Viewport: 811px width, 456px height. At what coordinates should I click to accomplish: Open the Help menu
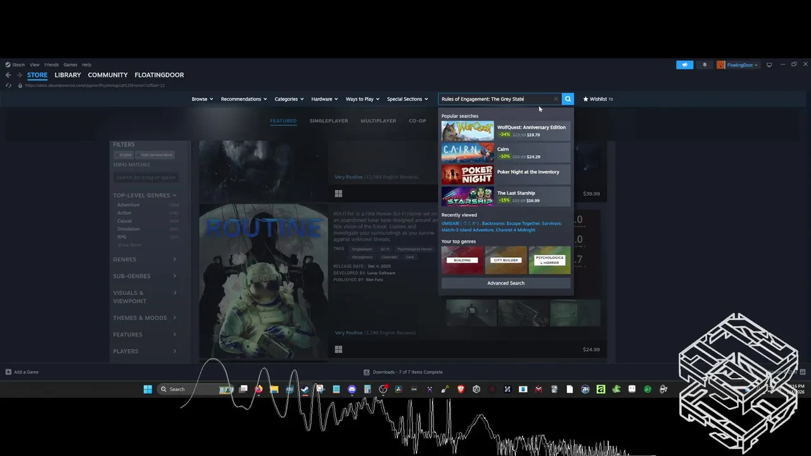87,65
